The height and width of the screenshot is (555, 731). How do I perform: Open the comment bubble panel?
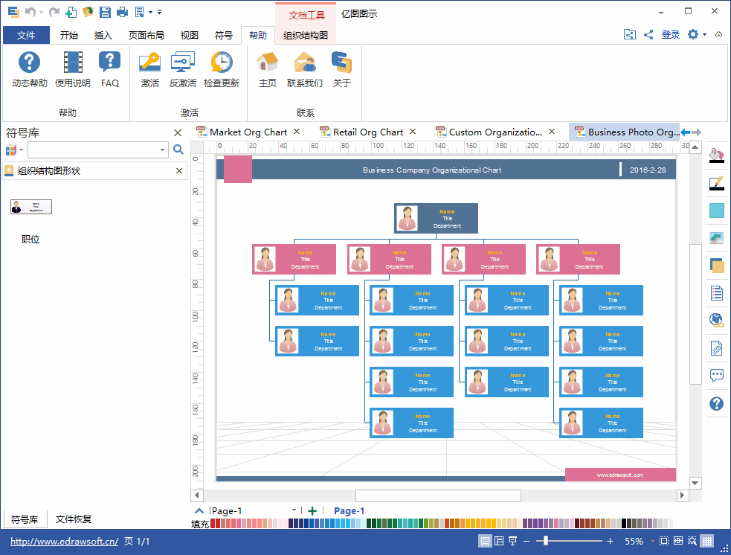point(717,376)
